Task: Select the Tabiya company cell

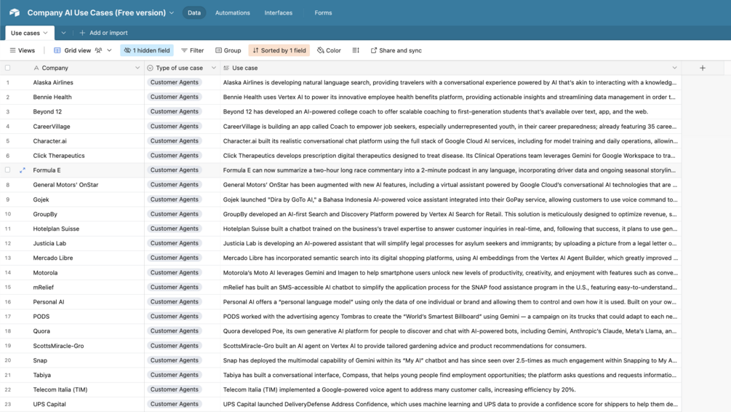Action: tap(87, 375)
